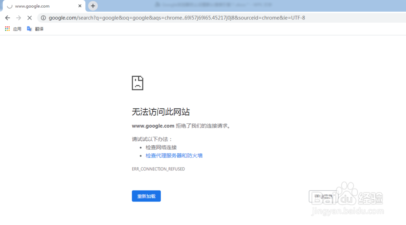Open 检查代理服务器和防火墙 link
Viewport: 406px width, 225px height.
click(x=174, y=155)
